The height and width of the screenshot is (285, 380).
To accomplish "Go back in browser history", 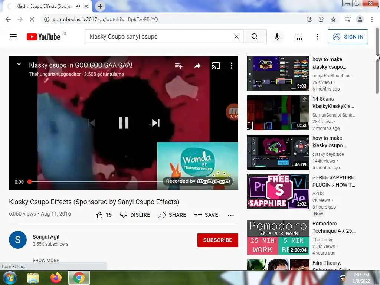I will coord(8,19).
